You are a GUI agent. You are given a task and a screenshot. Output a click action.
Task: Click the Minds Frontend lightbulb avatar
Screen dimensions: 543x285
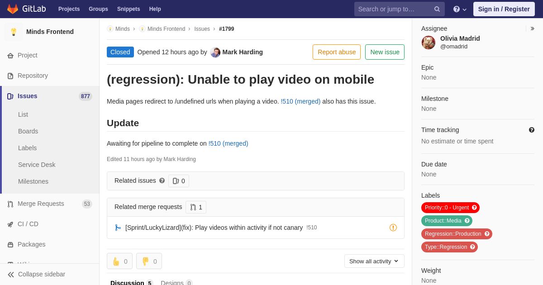click(14, 32)
